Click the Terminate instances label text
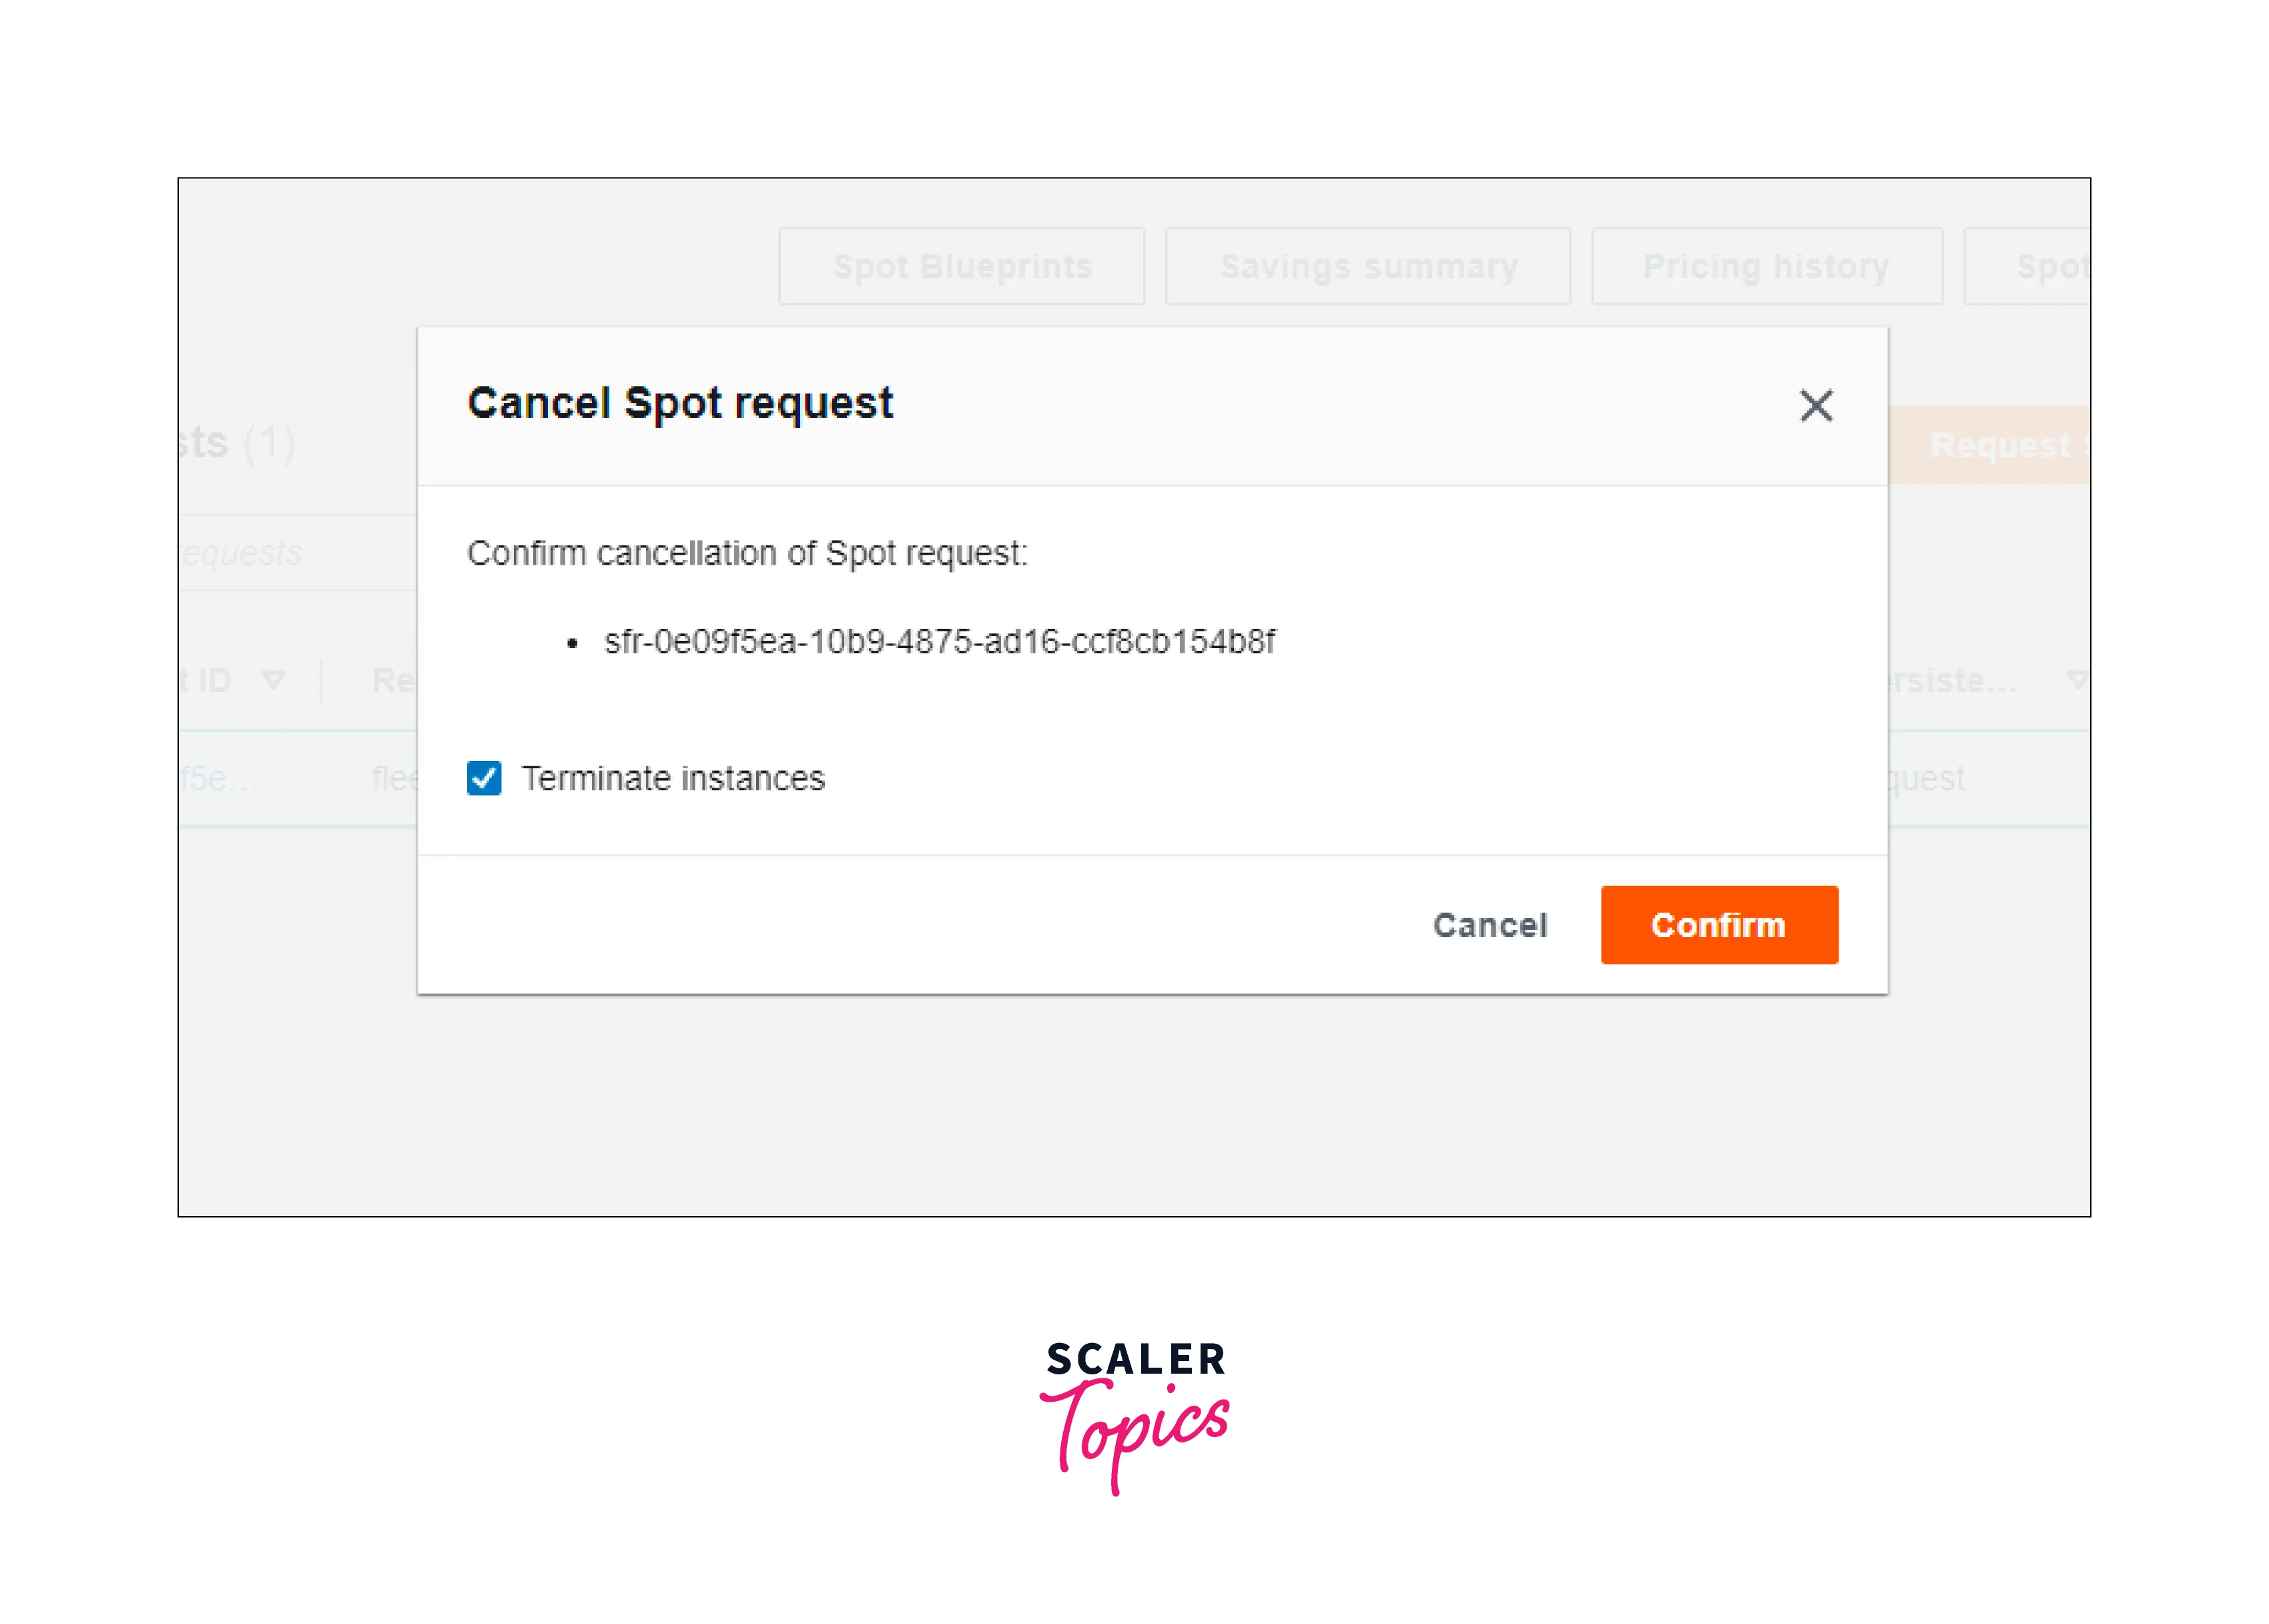Viewport: 2269px width, 1624px height. point(673,778)
